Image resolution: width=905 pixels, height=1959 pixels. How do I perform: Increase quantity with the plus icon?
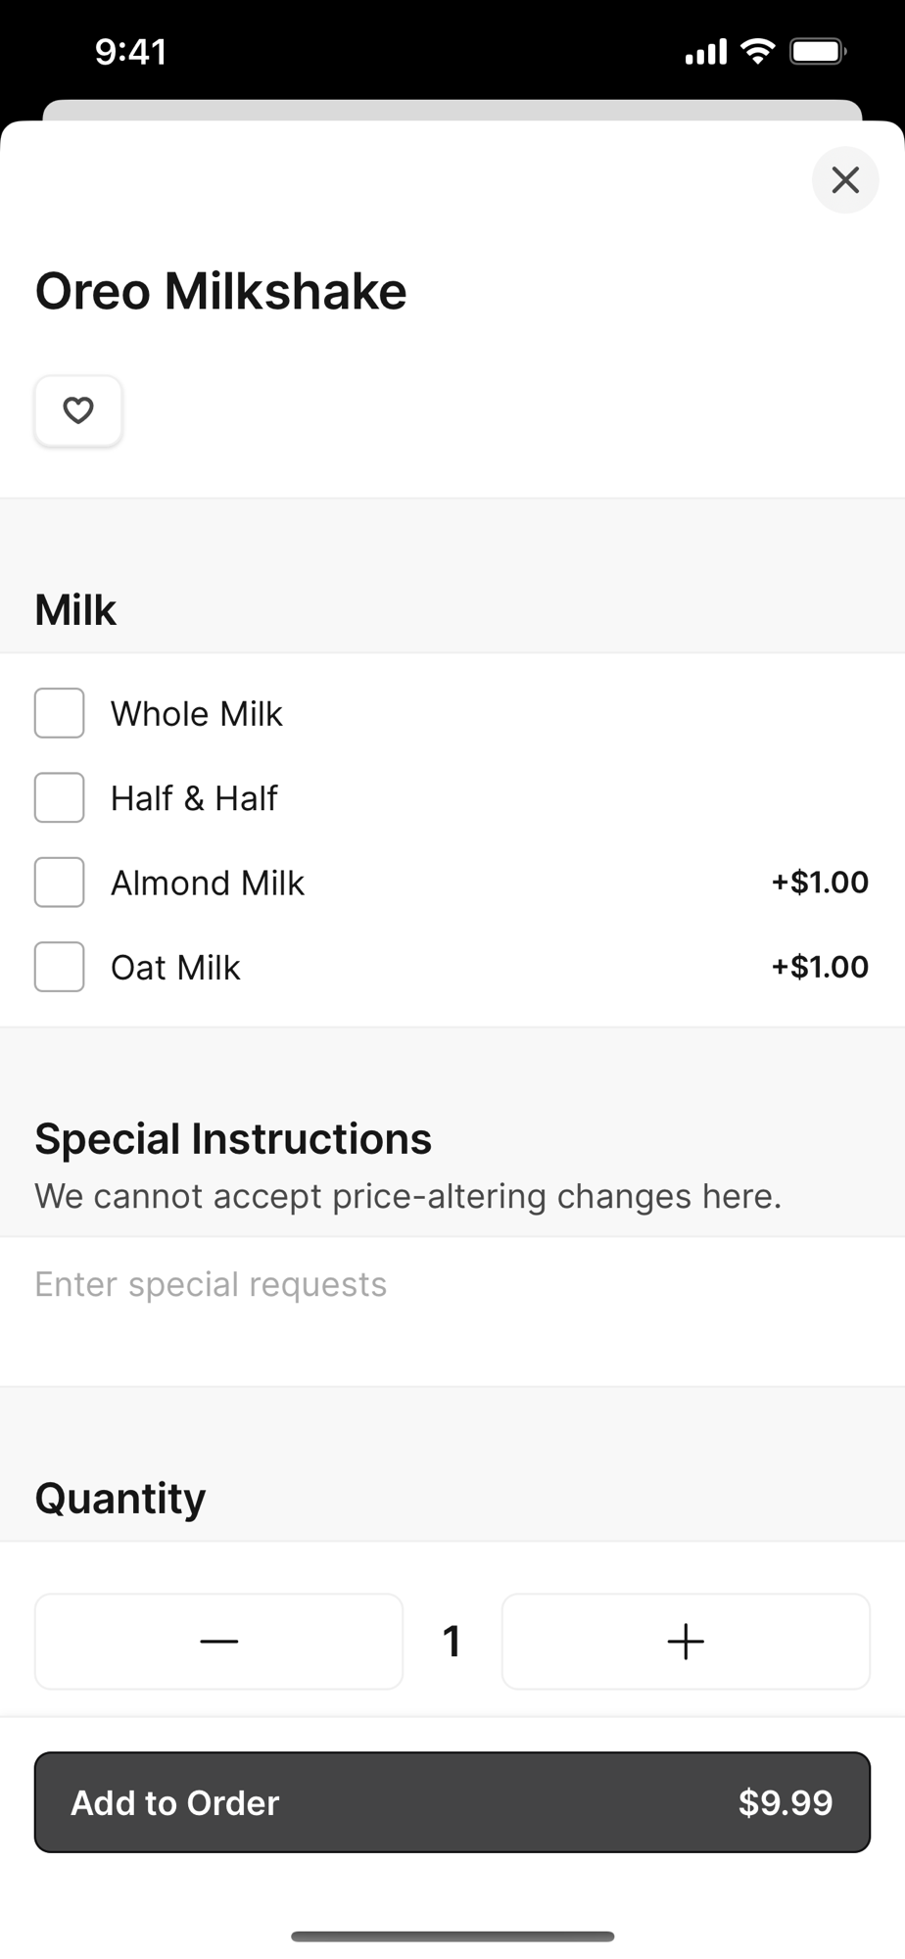tap(686, 1642)
